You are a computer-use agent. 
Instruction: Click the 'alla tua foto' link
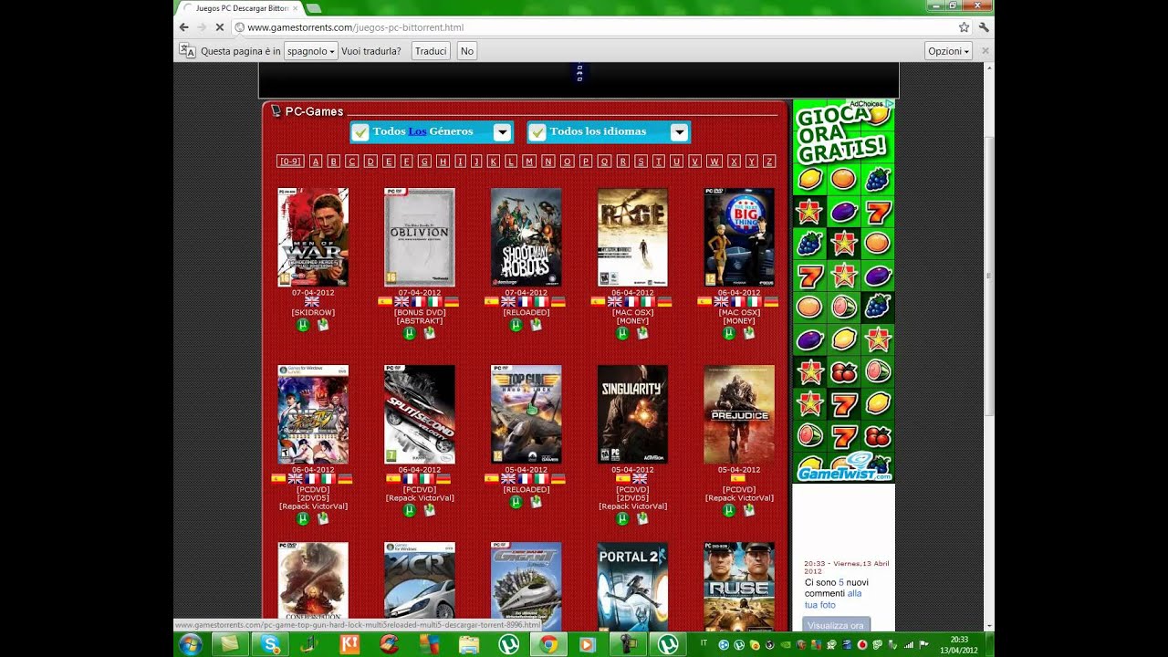(832, 599)
